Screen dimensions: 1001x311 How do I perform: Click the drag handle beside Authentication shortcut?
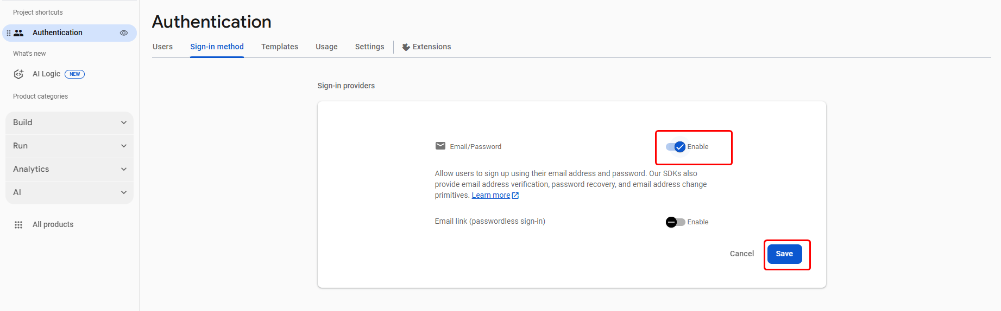click(x=9, y=33)
